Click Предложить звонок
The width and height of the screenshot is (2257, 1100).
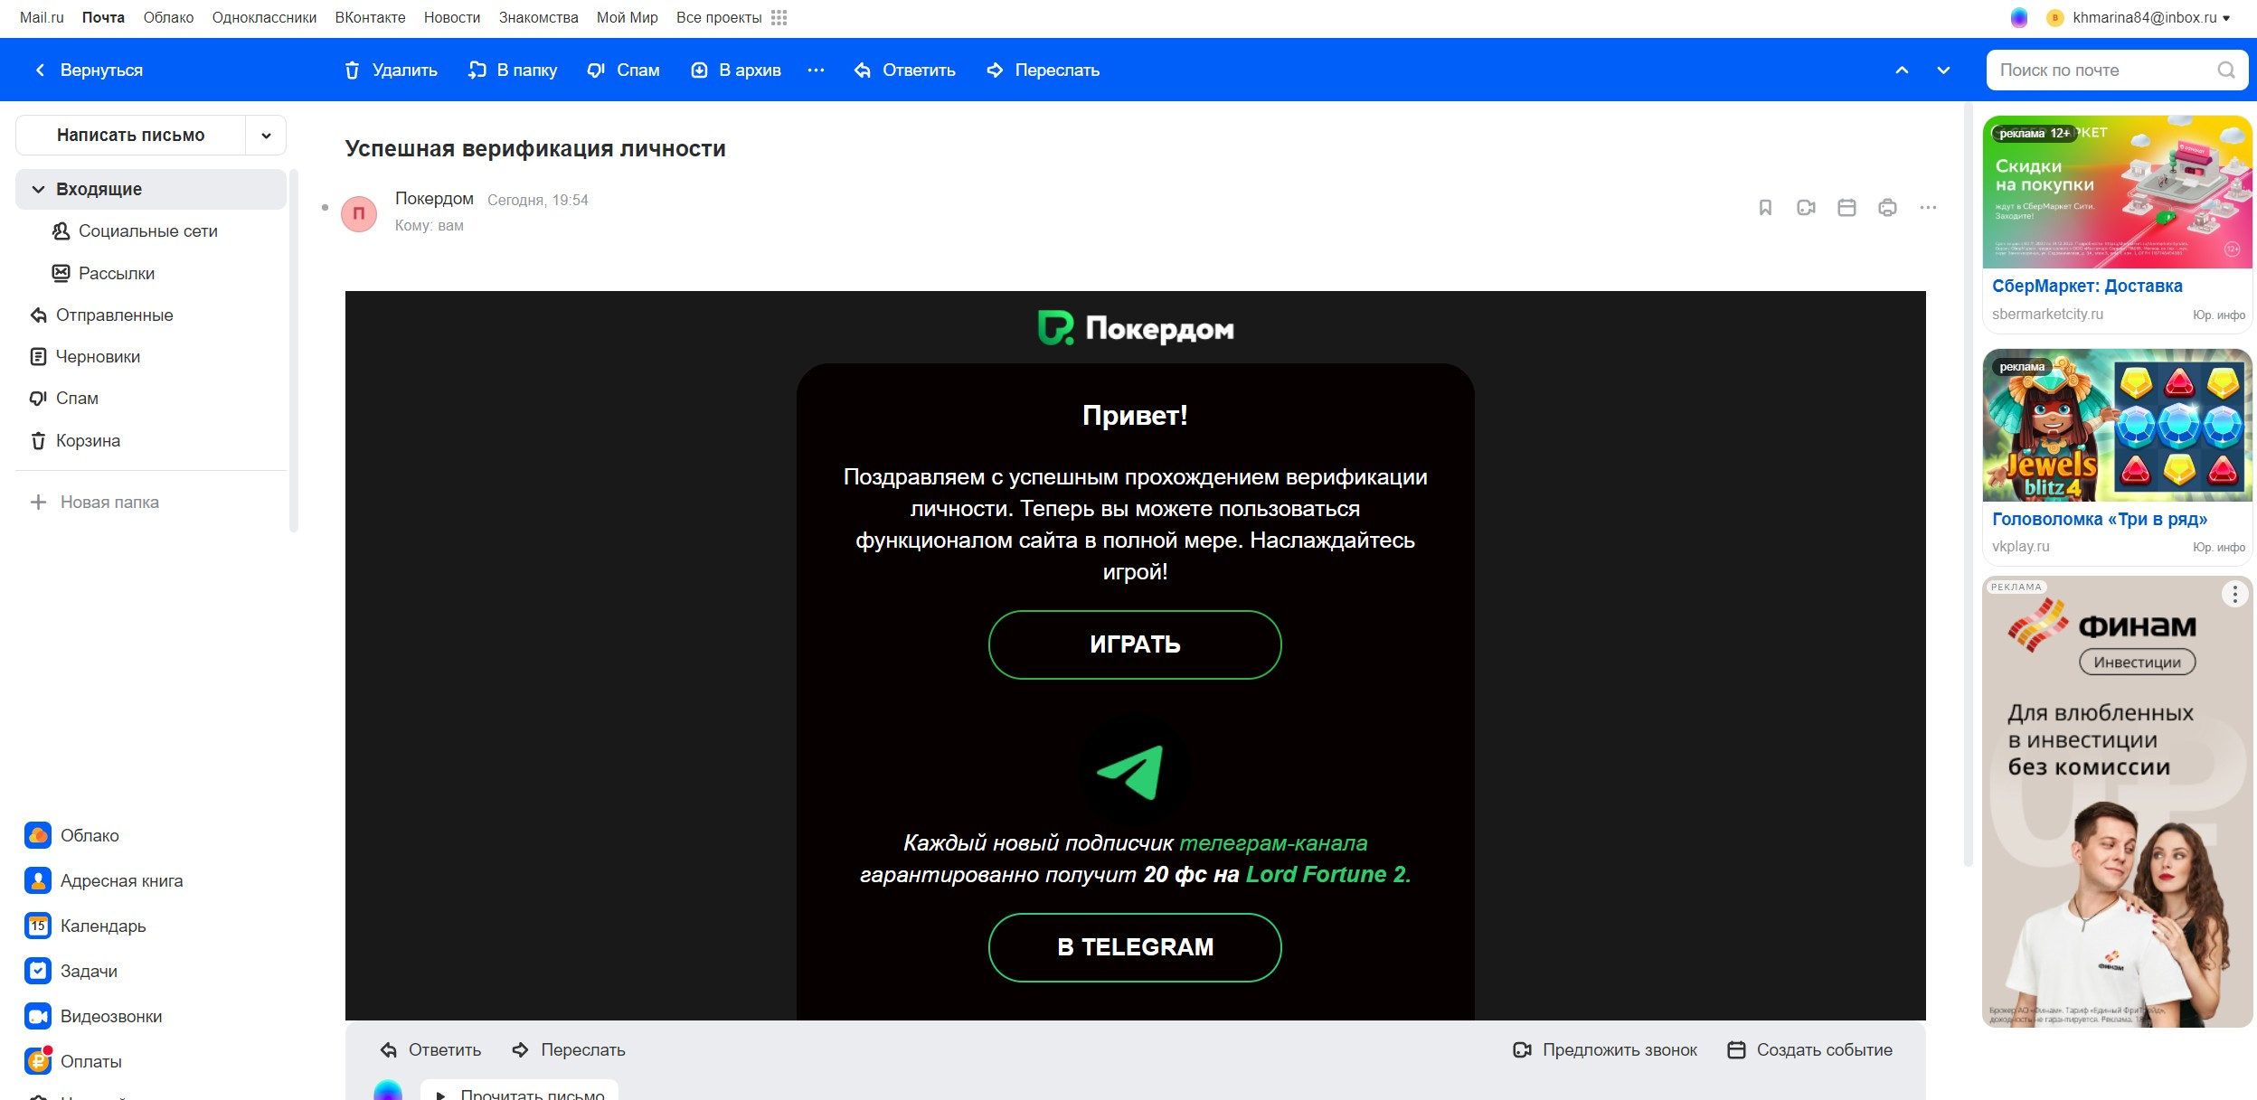pos(1605,1049)
